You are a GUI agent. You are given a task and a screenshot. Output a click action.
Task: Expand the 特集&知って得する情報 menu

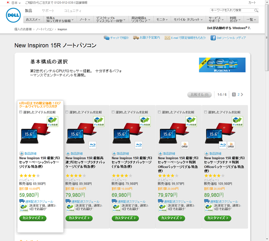click(x=60, y=20)
